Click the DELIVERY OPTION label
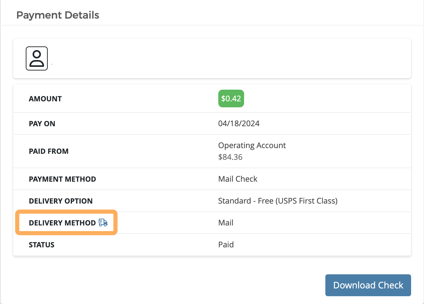This screenshot has height=304, width=424. click(61, 201)
